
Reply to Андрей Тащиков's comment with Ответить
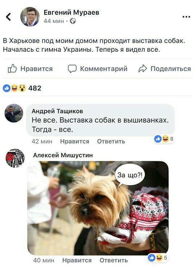[111, 141]
